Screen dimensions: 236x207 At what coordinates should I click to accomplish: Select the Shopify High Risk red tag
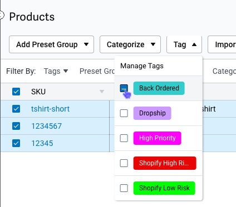coord(165,163)
